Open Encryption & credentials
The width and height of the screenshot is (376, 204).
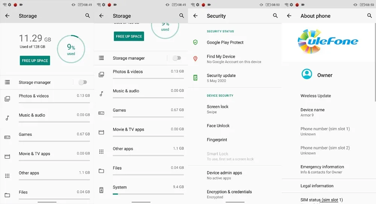(235, 194)
